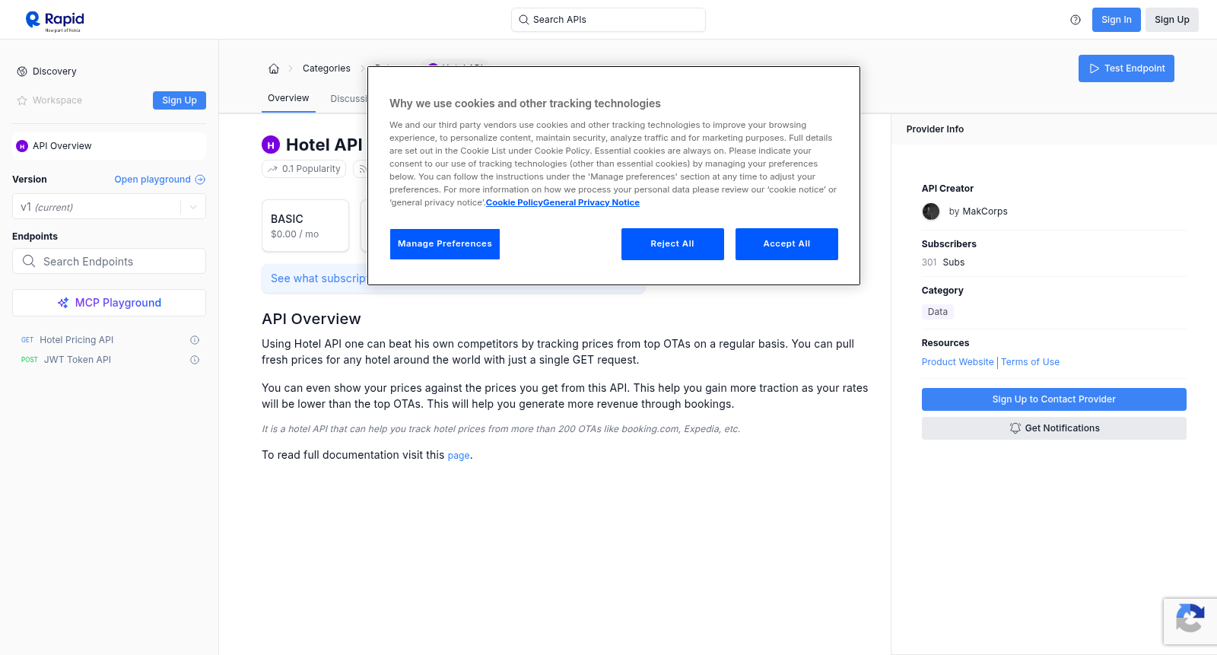Click Manage Preferences in cookie dialog
Screen dimensions: 1217x655
[x=445, y=244]
